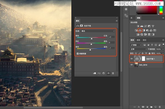This screenshot has width=165, height=109.
Task: Click the cyan-red slider handle
Action: click(x=92, y=39)
